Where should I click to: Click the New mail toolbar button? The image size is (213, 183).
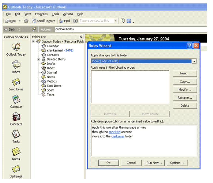[11, 21]
